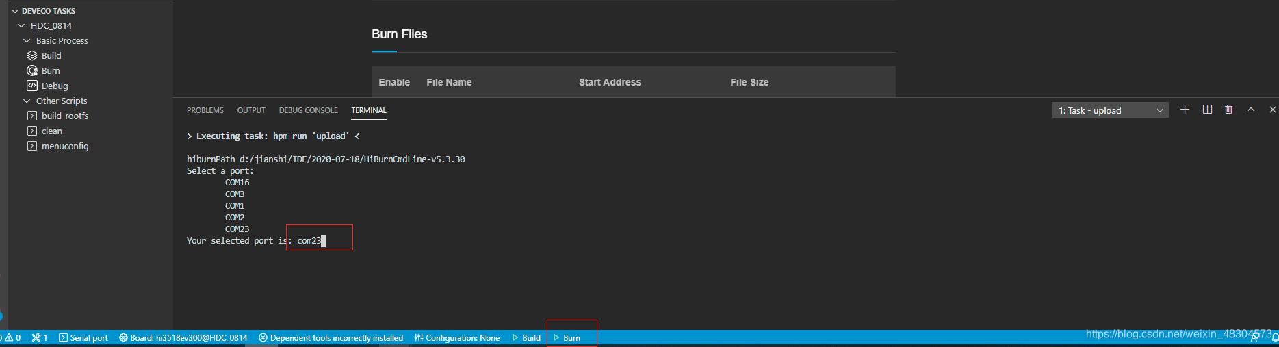1279x347 pixels.
Task: Click COM16 in port list
Action: [237, 183]
